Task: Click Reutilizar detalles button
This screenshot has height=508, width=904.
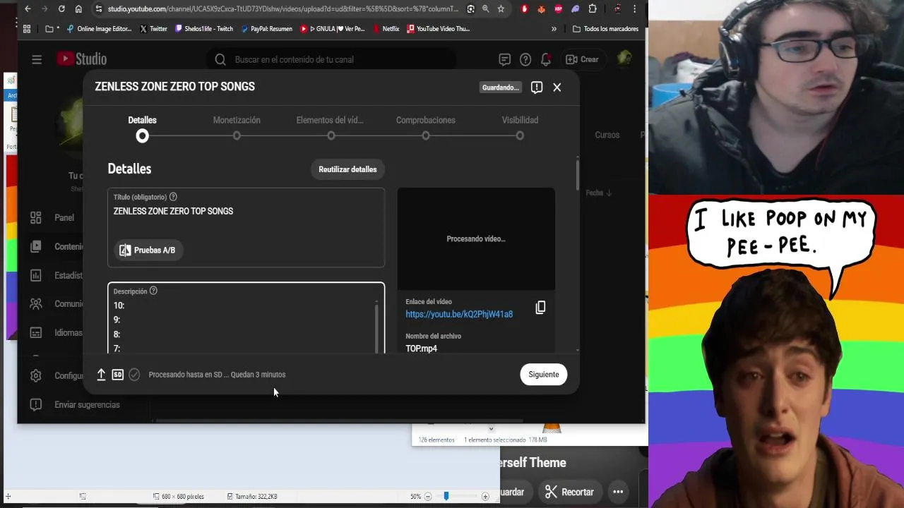Action: (x=347, y=169)
